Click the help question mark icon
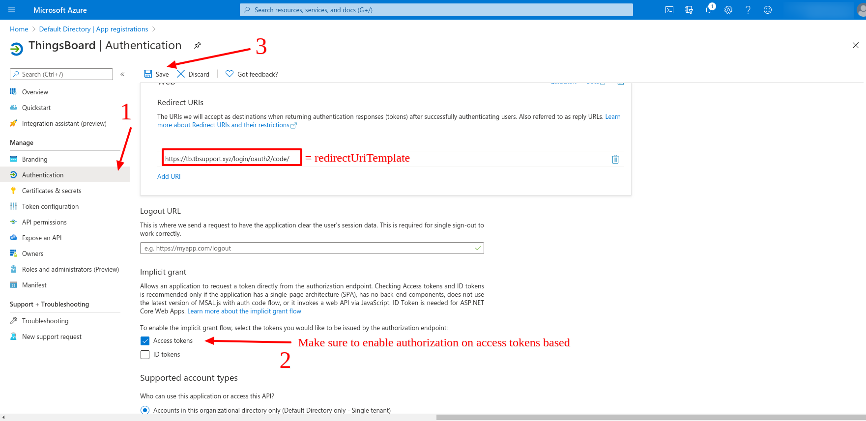 pos(748,10)
